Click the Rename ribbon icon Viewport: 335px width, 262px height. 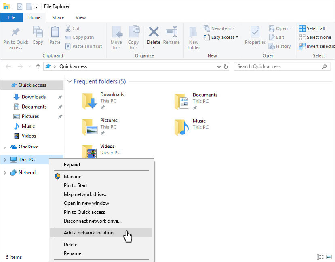pos(172,32)
